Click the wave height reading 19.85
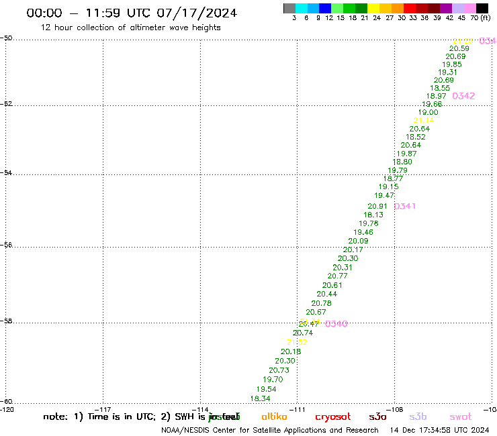Image resolution: width=497 pixels, height=436 pixels. tap(452, 64)
